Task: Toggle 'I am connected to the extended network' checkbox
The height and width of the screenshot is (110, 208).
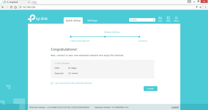Action: (x=52, y=83)
